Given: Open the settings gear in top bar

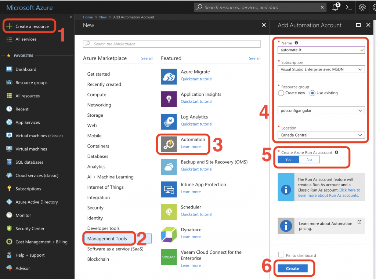Looking at the screenshot, I should coord(362,7).
